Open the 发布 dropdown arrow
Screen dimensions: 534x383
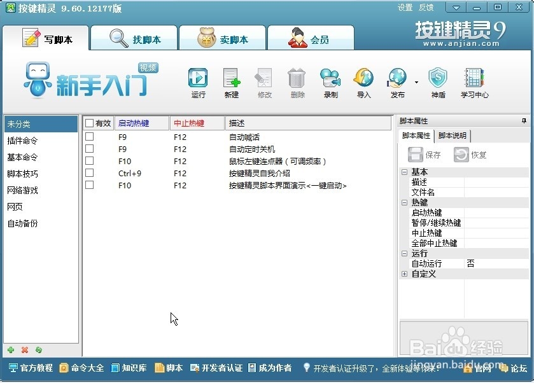[416, 82]
